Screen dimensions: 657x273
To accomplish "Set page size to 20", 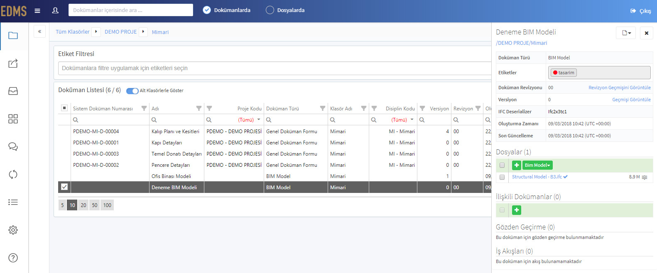I will click(83, 205).
